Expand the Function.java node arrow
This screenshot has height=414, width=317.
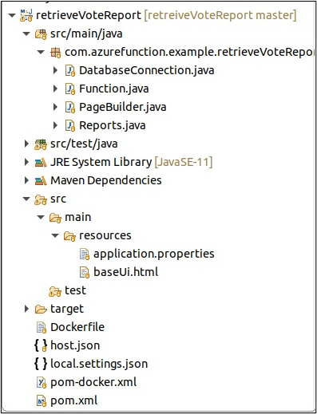tap(55, 89)
